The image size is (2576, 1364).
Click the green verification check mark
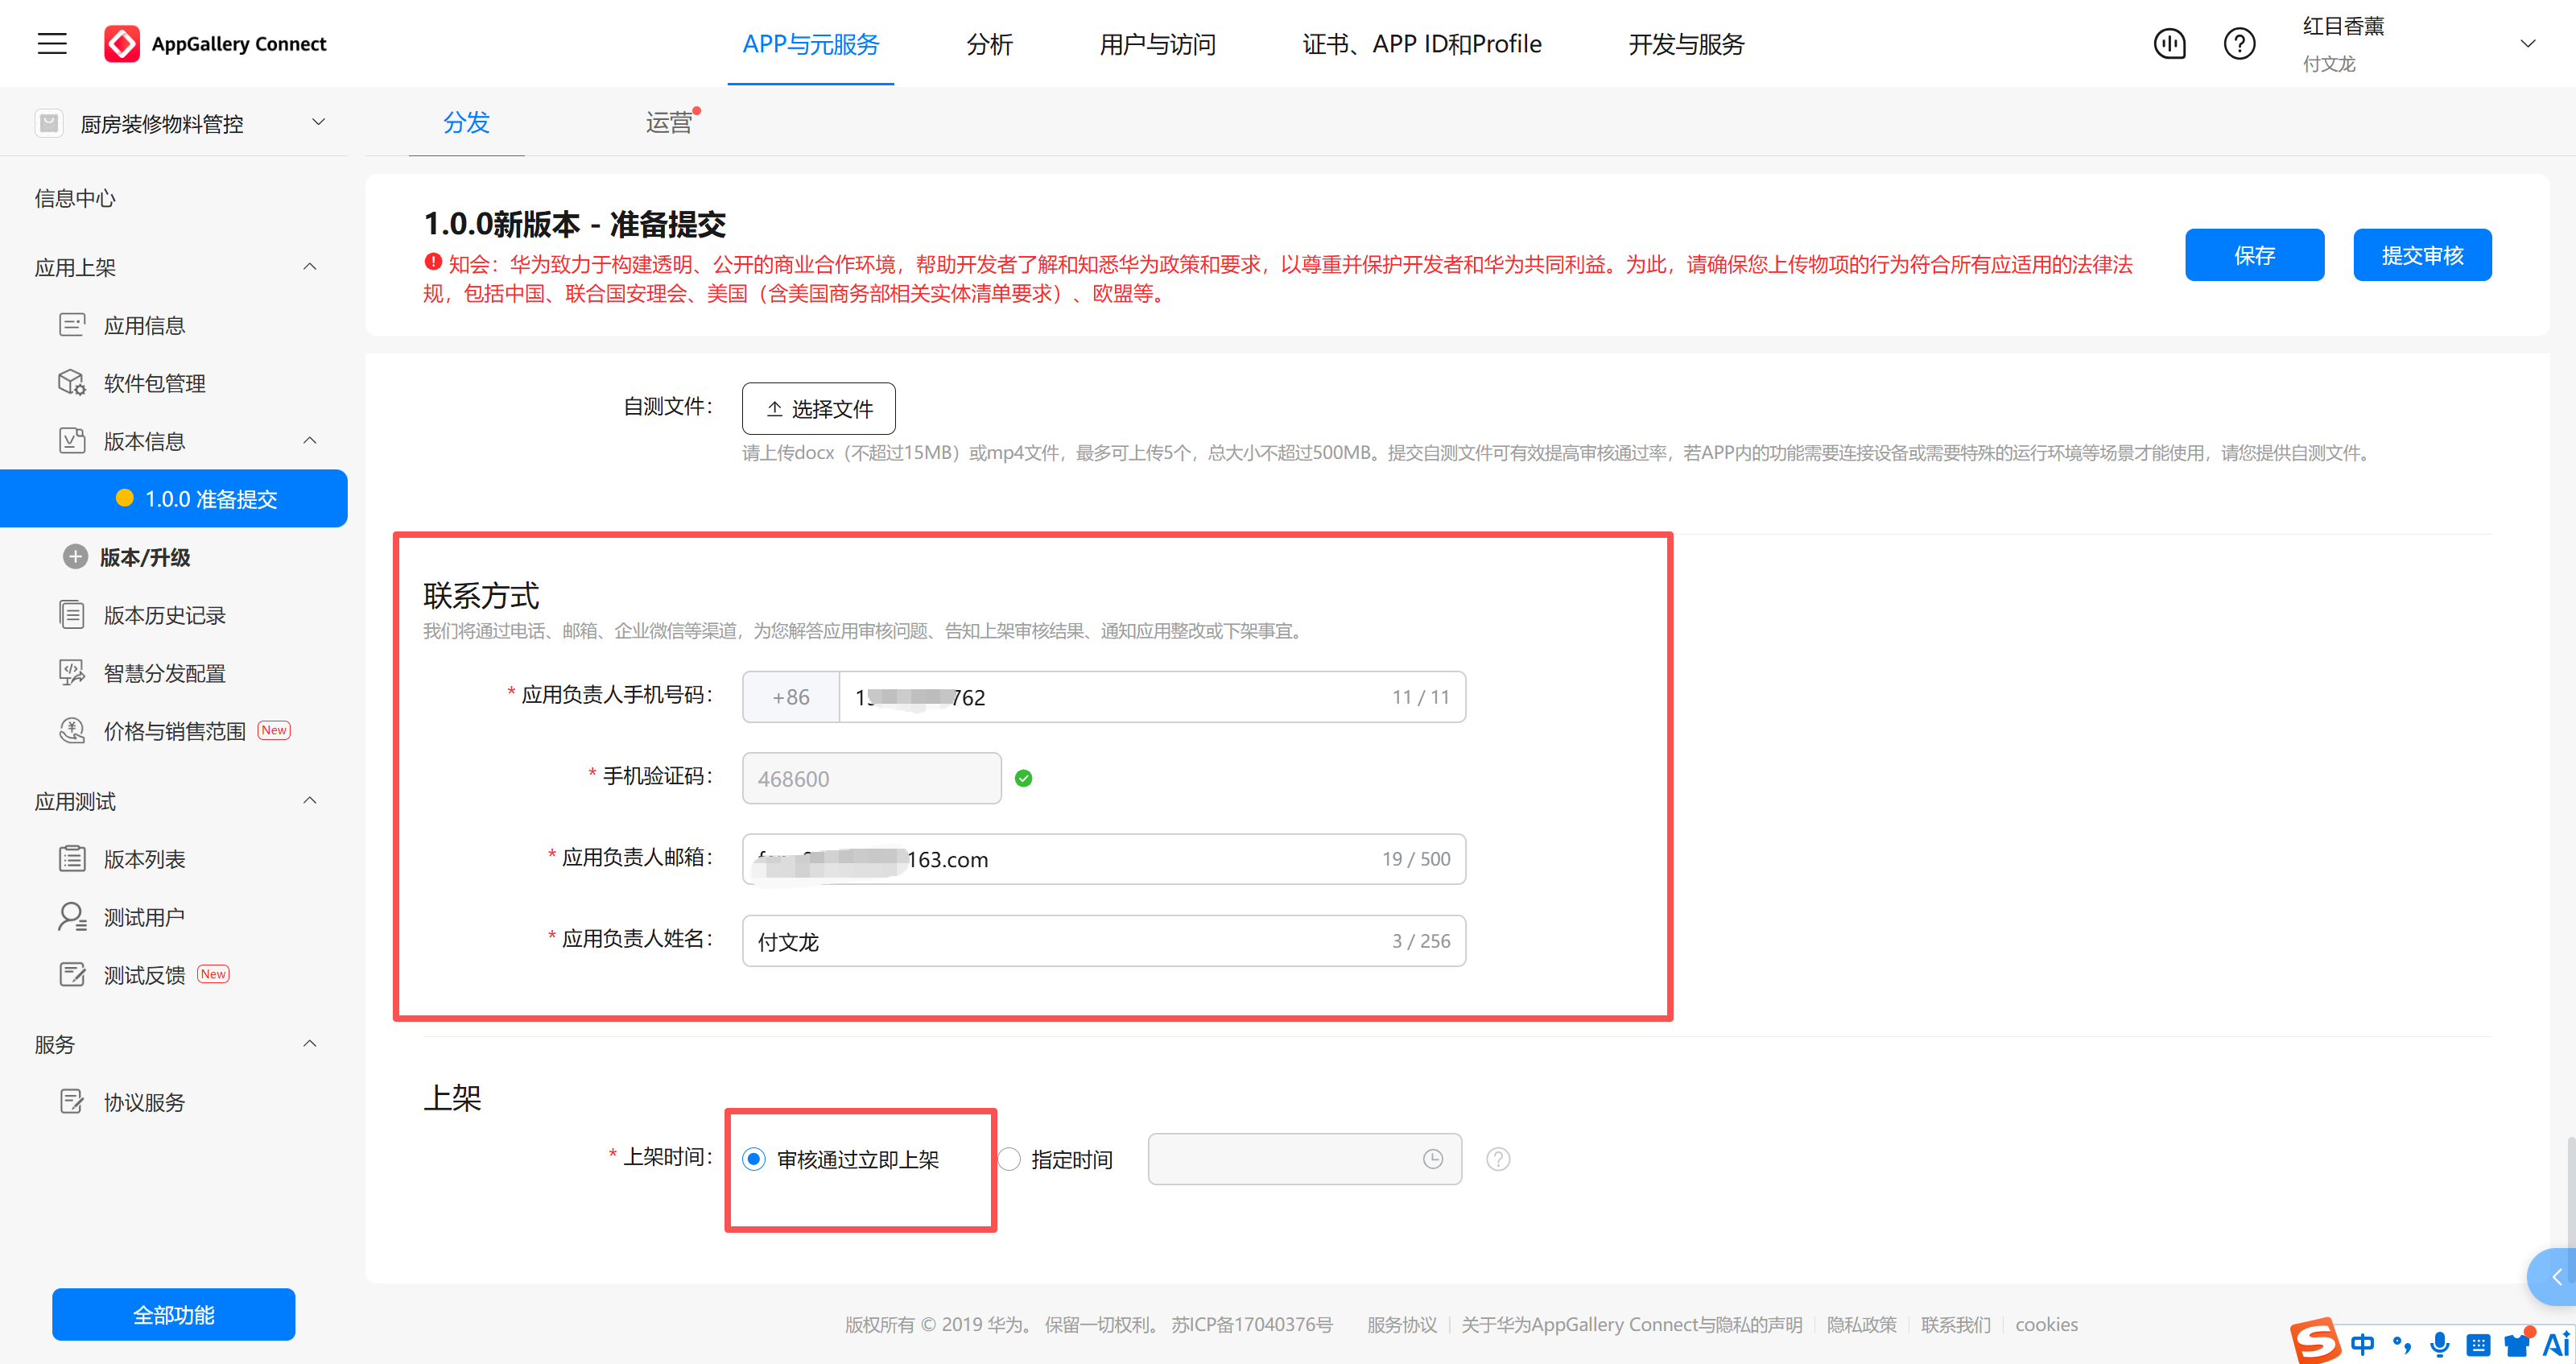(1023, 778)
